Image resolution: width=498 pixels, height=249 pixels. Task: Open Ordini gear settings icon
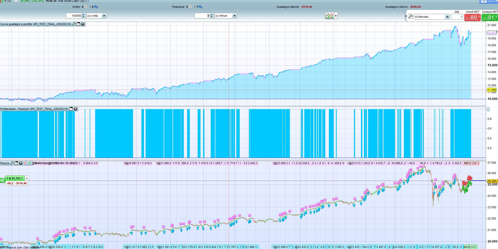tap(96, 7)
